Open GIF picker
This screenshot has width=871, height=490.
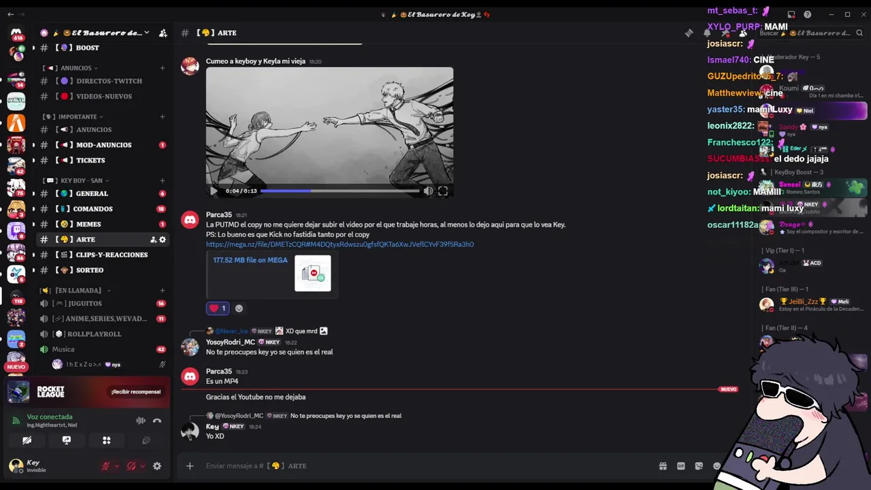680,466
